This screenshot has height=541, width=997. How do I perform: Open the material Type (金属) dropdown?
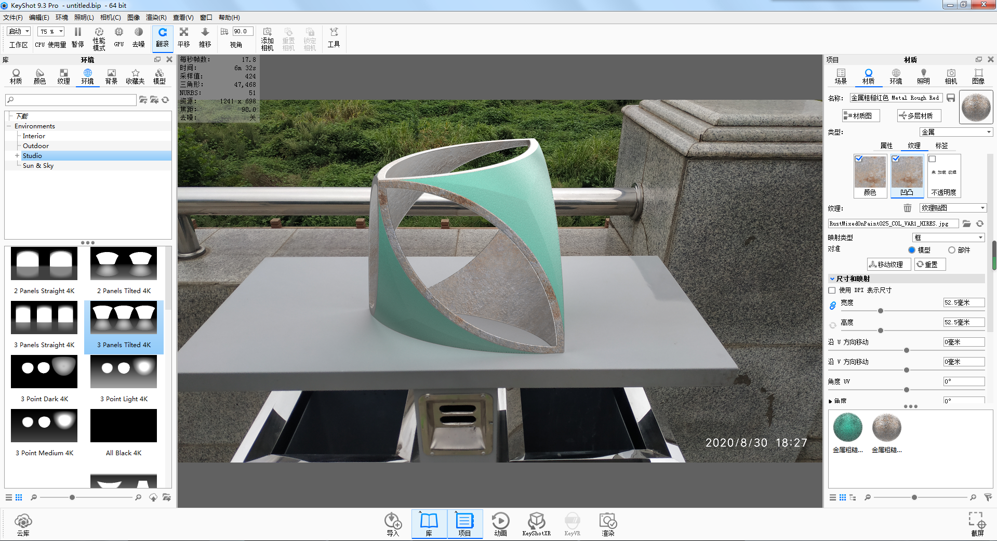[956, 132]
